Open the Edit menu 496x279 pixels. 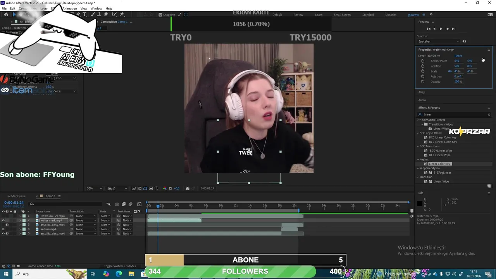click(x=13, y=9)
